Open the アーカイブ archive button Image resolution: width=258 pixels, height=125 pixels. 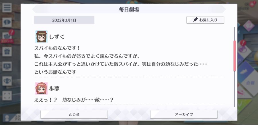coord(184,114)
